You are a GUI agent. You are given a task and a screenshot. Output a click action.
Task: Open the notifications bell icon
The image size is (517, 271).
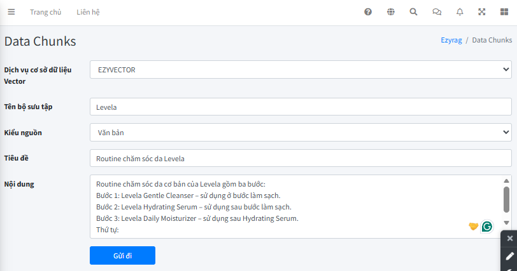[460, 12]
